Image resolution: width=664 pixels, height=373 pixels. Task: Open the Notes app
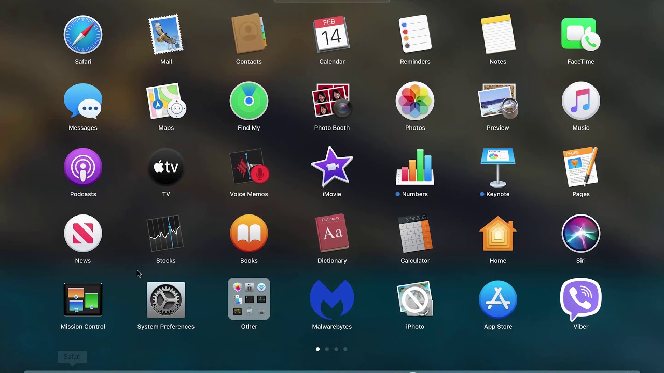click(498, 35)
